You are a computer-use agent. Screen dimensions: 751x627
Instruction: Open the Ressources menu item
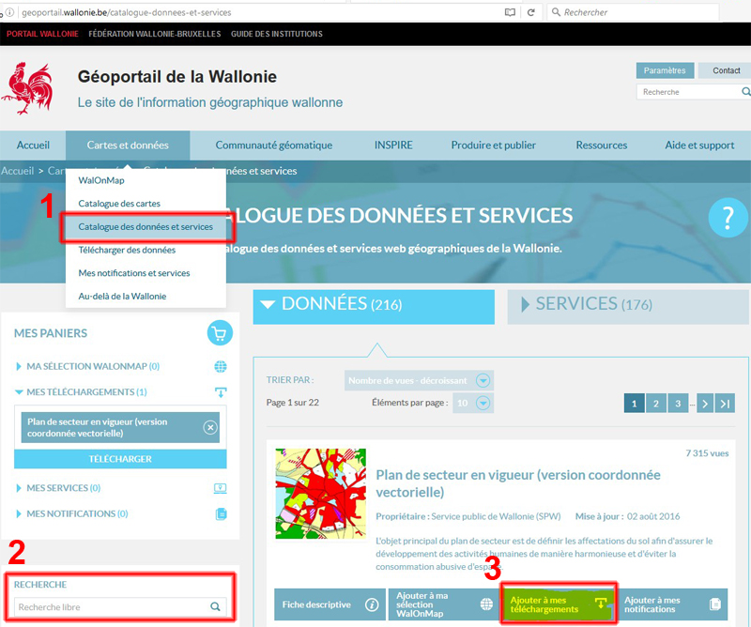point(602,145)
